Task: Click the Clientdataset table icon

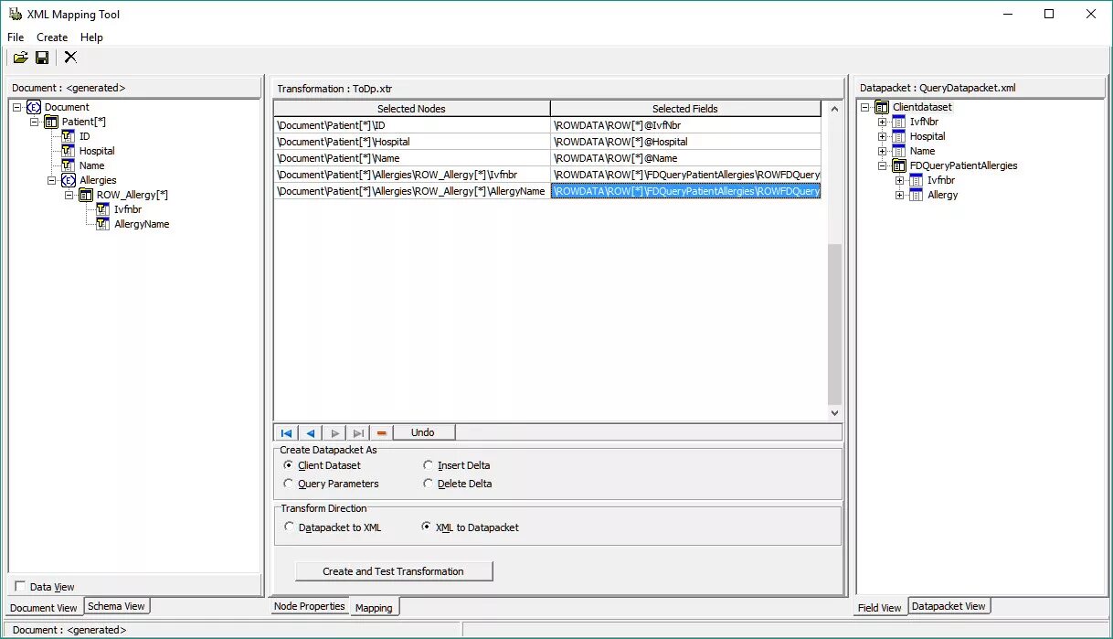Action: click(882, 107)
